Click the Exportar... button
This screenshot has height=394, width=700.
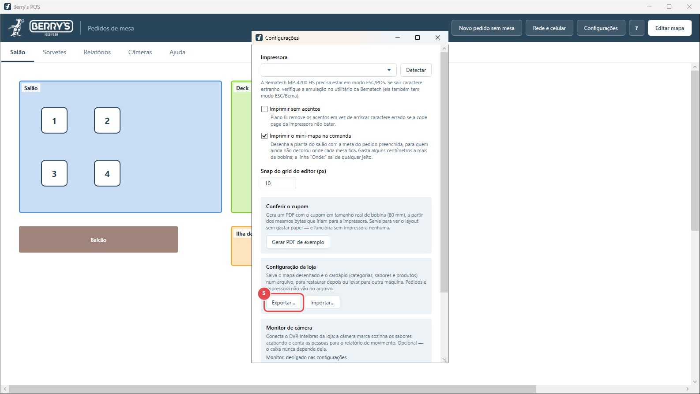pos(283,303)
